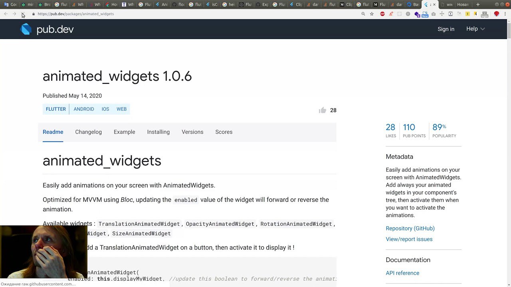The width and height of the screenshot is (511, 287).
Task: Open the Chrome three-dot menu
Action: coord(505,14)
